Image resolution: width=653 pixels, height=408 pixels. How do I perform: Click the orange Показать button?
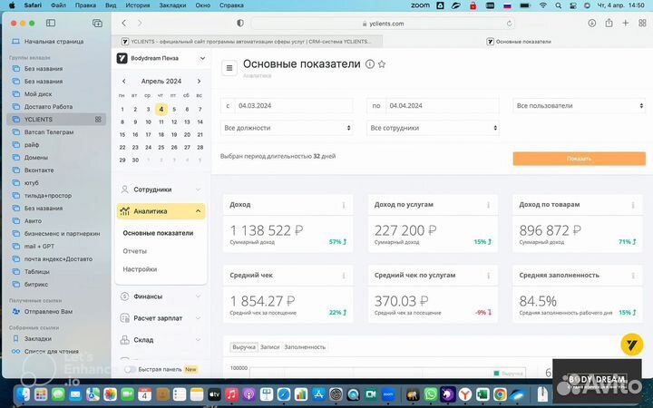pyautogui.click(x=579, y=159)
